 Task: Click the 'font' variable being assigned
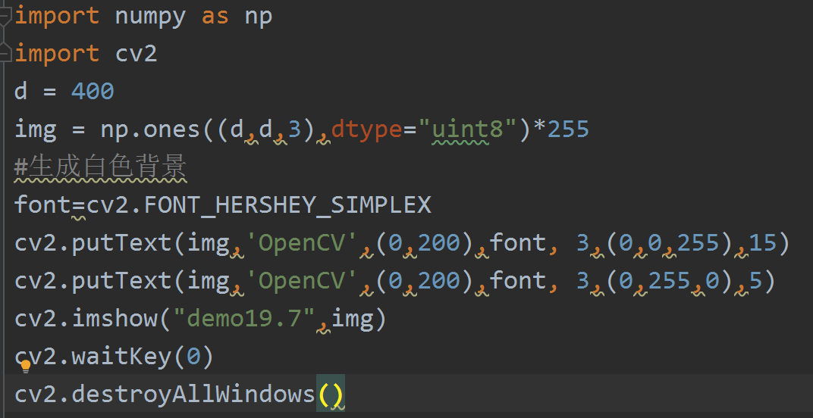tap(42, 204)
